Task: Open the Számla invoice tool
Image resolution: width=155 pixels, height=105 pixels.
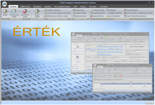Action: point(5,12)
